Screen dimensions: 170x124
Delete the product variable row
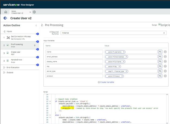(165, 76)
